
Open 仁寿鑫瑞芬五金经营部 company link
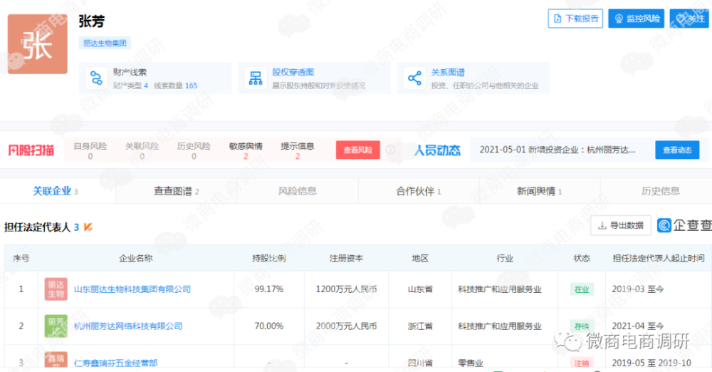115,363
